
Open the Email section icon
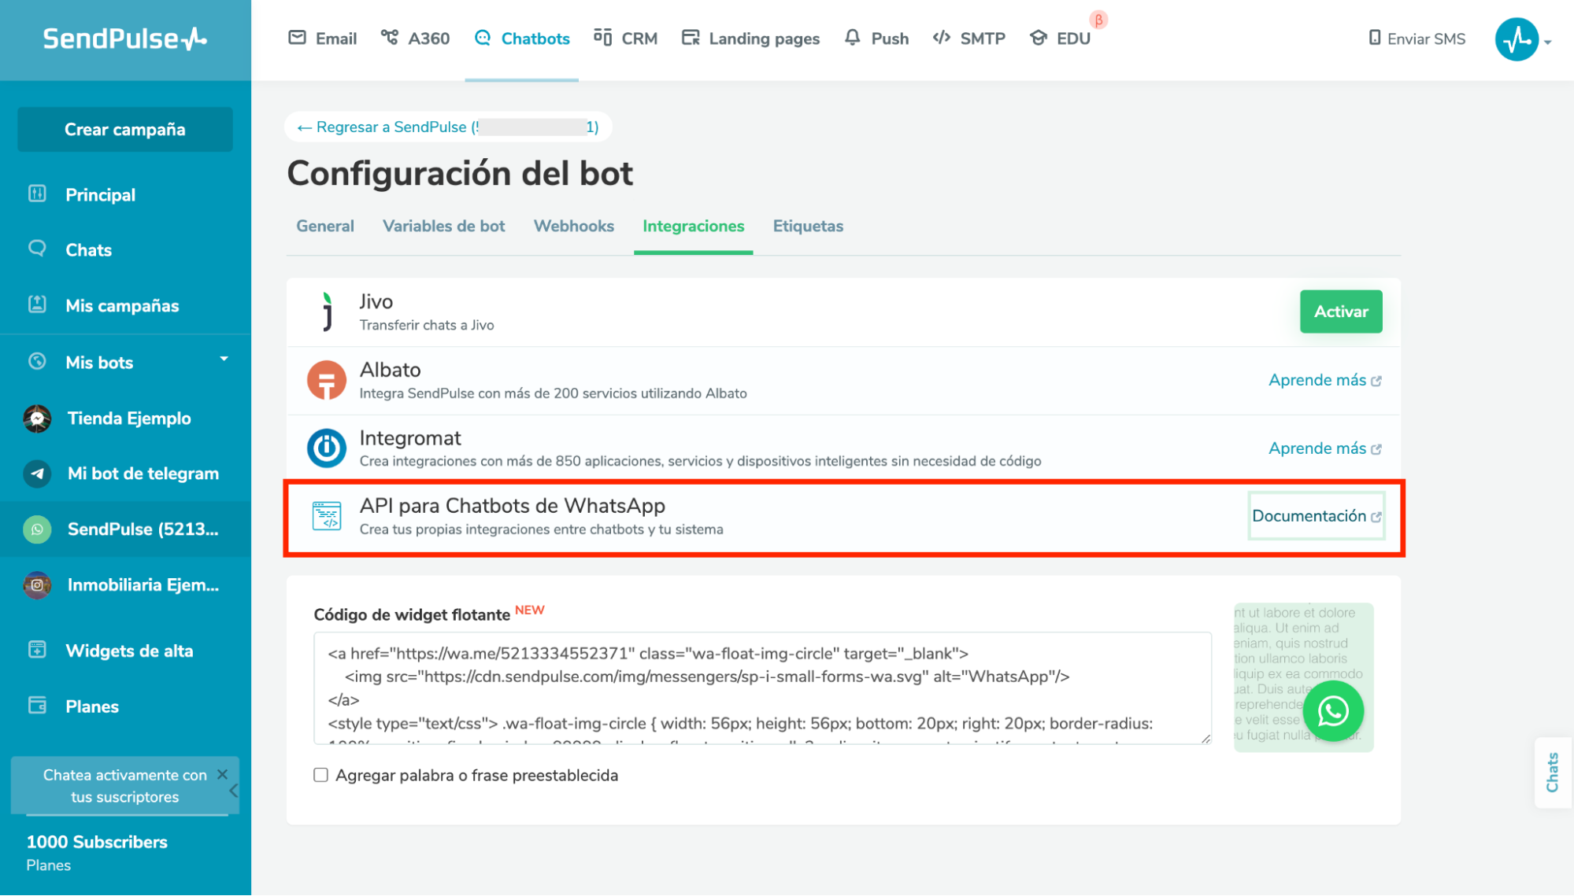pos(297,38)
